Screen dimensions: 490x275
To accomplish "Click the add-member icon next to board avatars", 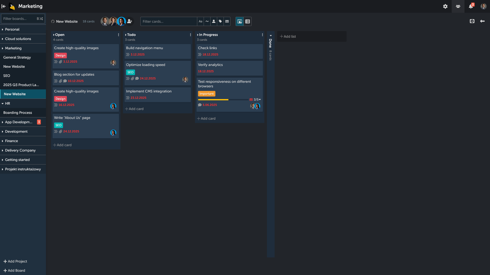I will (129, 21).
